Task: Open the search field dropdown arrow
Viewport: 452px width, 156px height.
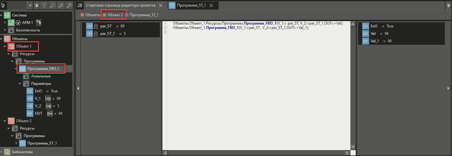Action: tap(30, 5)
